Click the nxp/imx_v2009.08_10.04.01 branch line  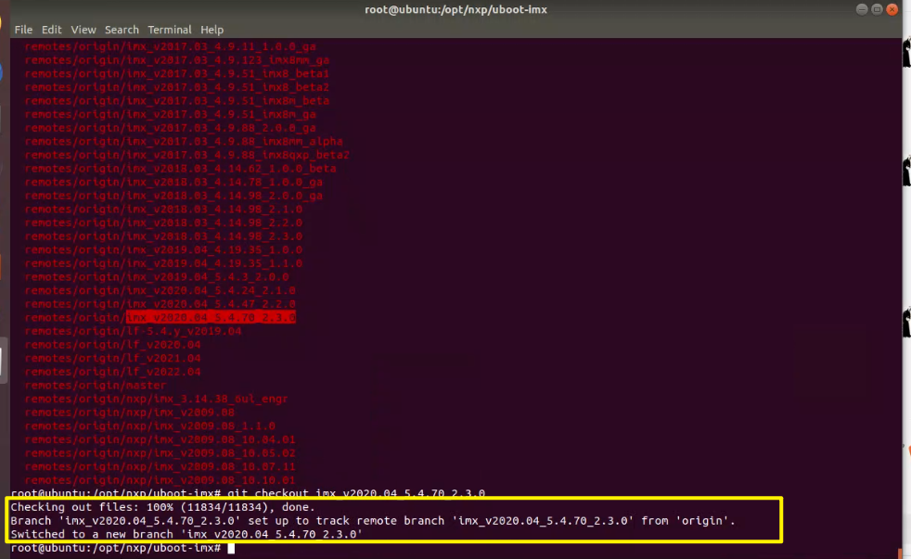160,439
